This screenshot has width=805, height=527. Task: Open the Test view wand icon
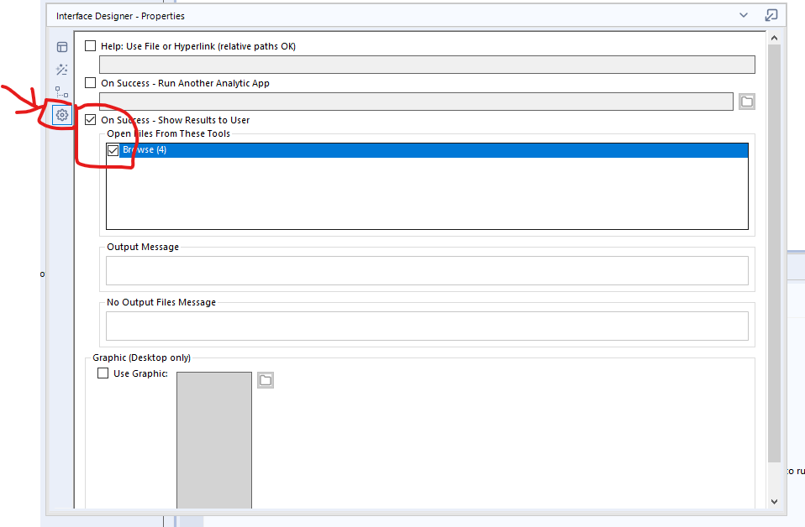pos(61,70)
